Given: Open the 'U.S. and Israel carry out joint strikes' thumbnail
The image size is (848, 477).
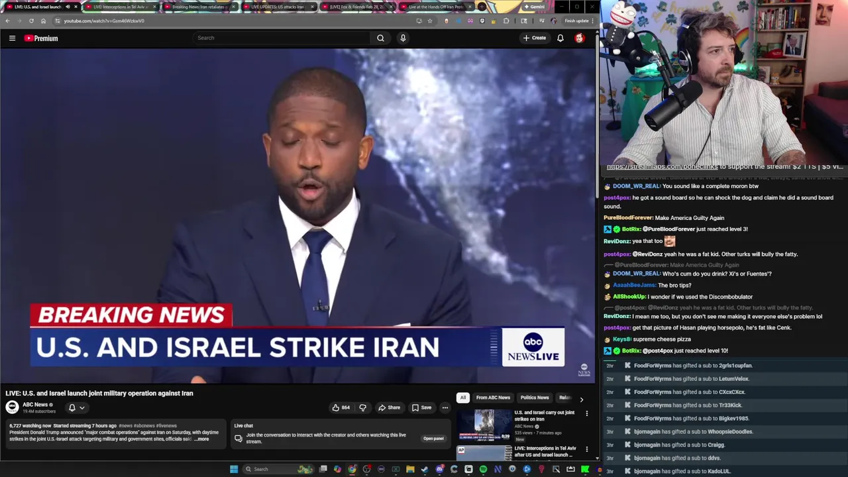Looking at the screenshot, I should point(484,425).
